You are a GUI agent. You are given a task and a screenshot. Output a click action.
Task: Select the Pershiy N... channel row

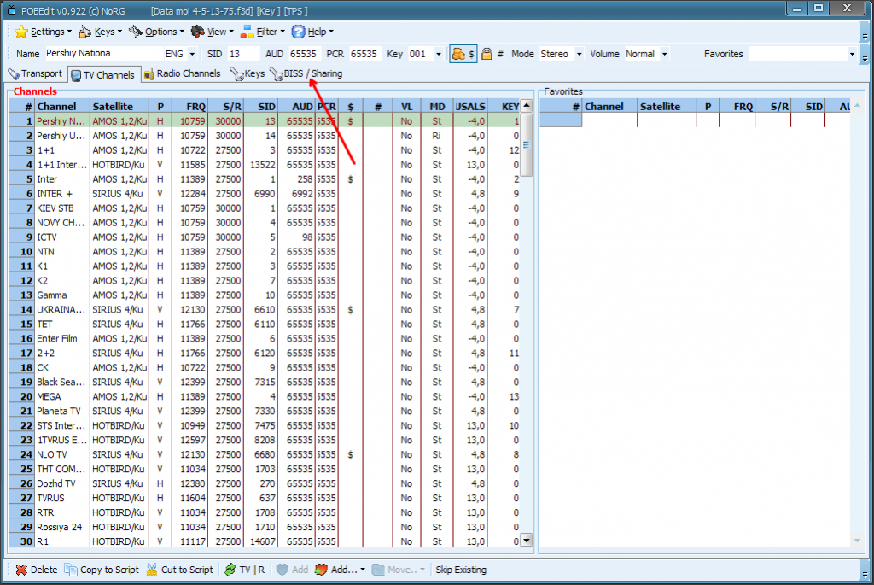click(x=264, y=120)
